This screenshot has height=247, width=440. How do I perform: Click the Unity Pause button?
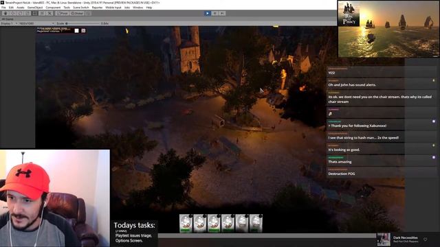214,13
